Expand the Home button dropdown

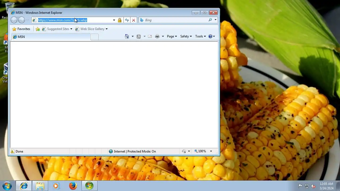click(x=133, y=36)
